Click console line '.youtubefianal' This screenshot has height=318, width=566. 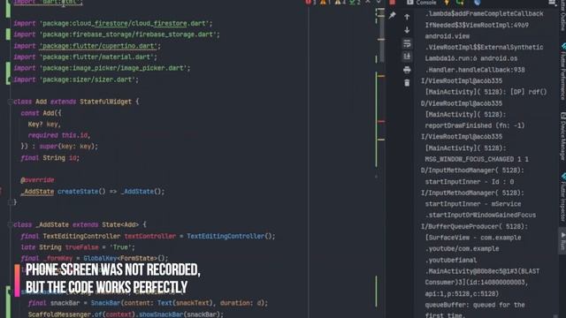(x=451, y=261)
